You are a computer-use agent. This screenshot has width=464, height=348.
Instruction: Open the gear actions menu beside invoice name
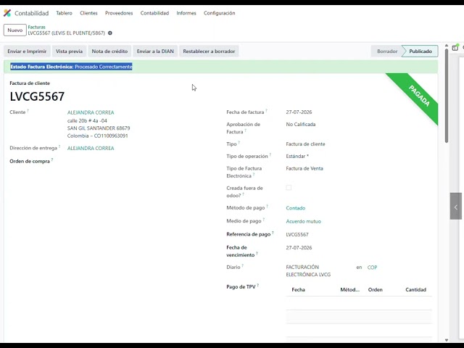pos(110,33)
